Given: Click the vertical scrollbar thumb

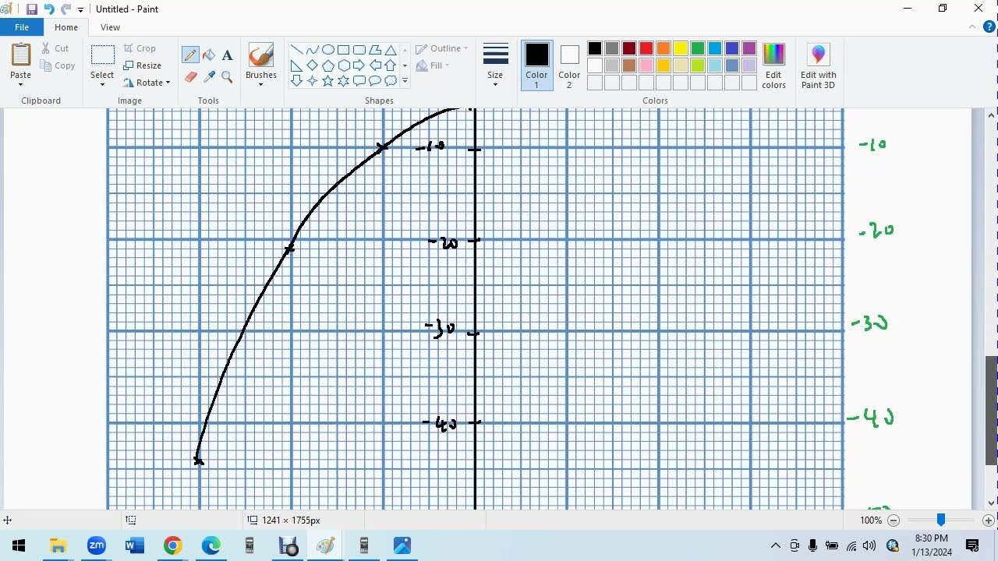Looking at the screenshot, I should [x=992, y=410].
